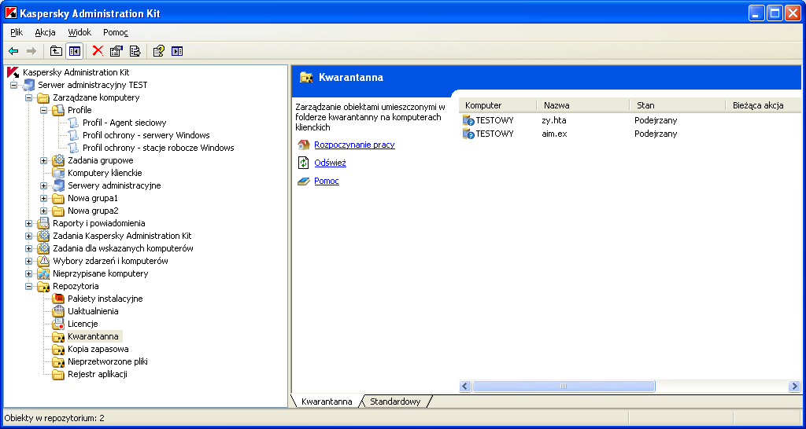This screenshot has width=806, height=429.
Task: Open the Pomoc link in task pane
Action: 327,181
